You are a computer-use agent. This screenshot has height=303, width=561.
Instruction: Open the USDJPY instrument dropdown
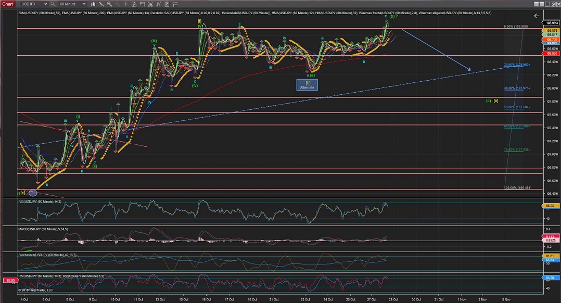coord(34,4)
